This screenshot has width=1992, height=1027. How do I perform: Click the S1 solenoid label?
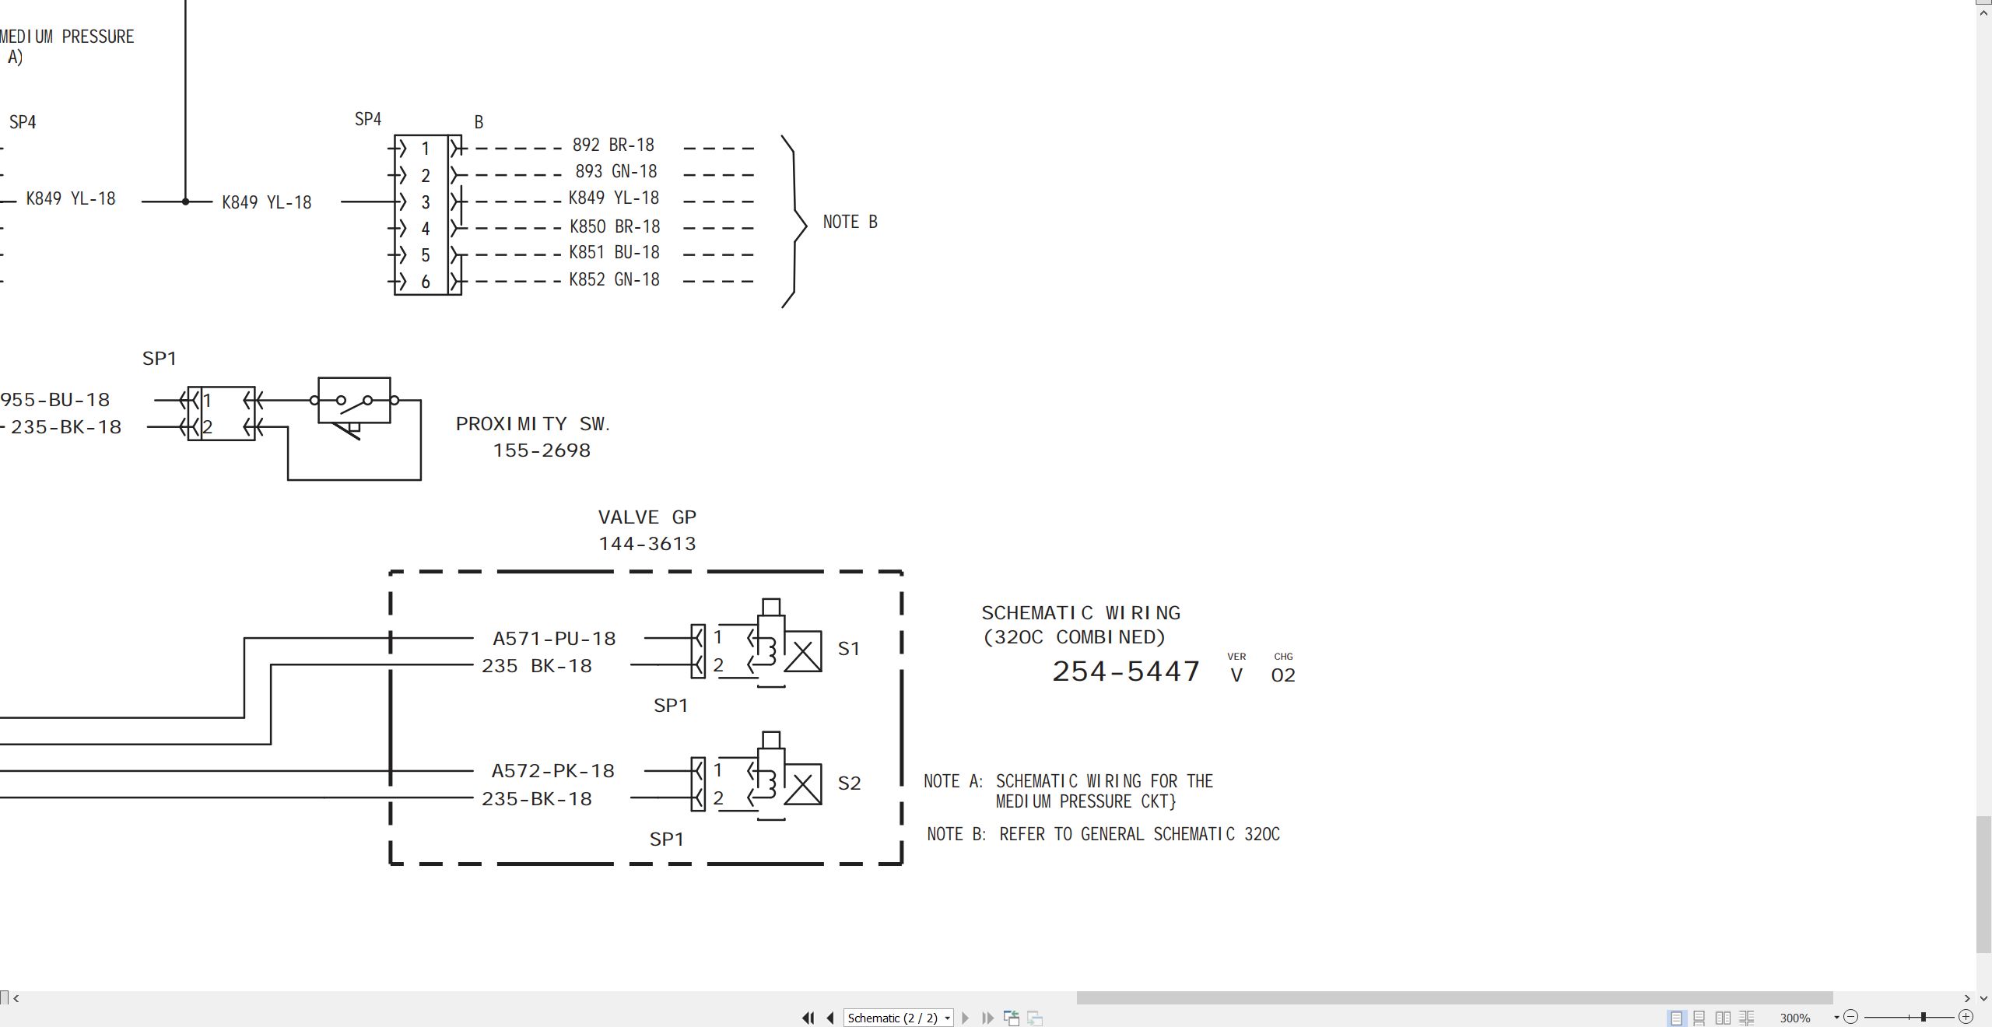pos(849,649)
